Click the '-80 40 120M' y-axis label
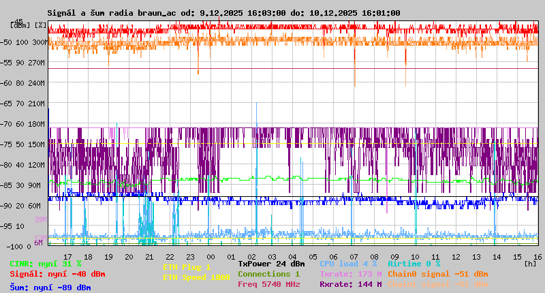Screen dimensions: 545x293 22,165
